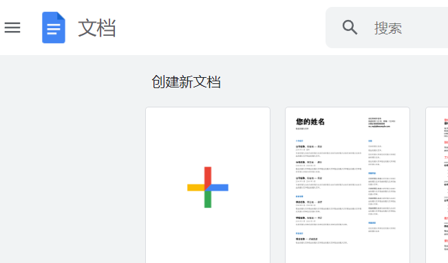Image resolution: width=448 pixels, height=263 pixels.
Task: Open the partially visible third template
Action: pyautogui.click(x=437, y=185)
